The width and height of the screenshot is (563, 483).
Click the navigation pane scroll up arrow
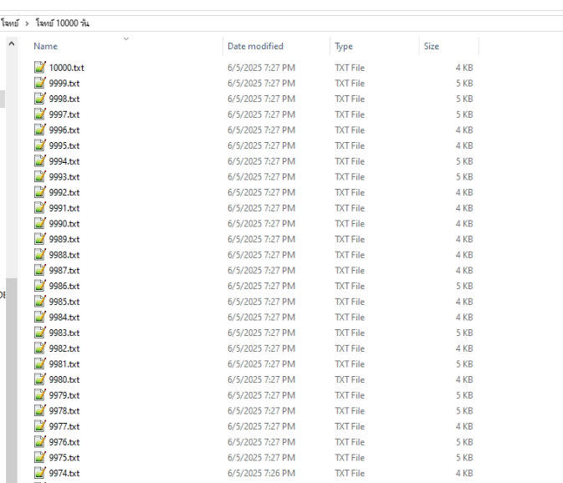point(12,43)
